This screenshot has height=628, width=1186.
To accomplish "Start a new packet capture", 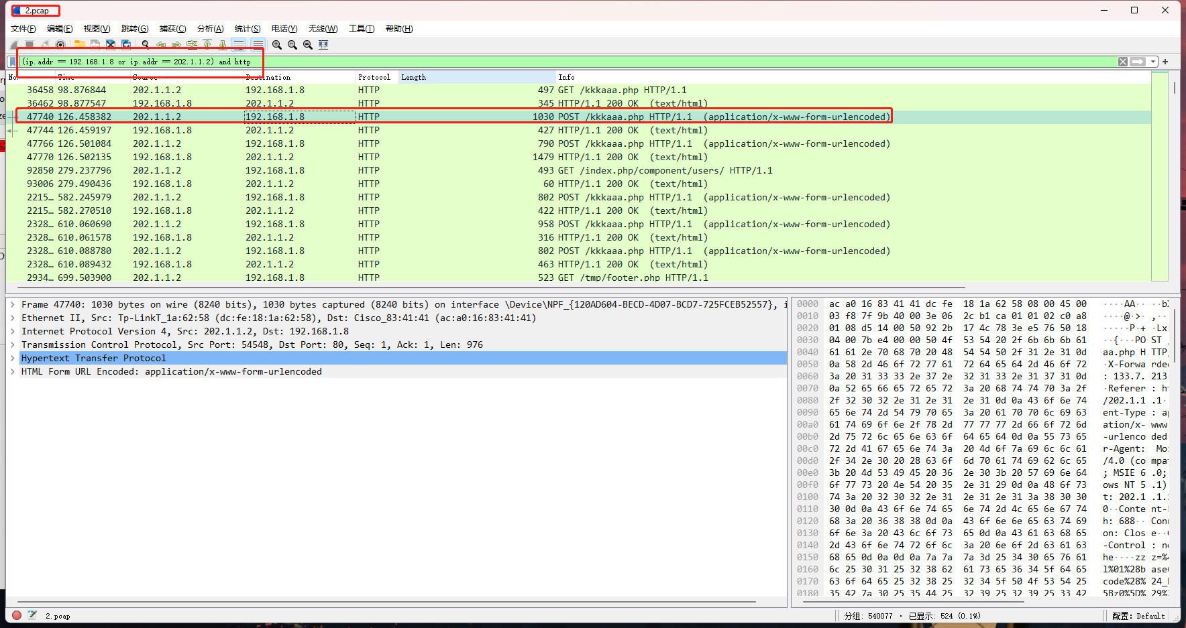I will 14,45.
